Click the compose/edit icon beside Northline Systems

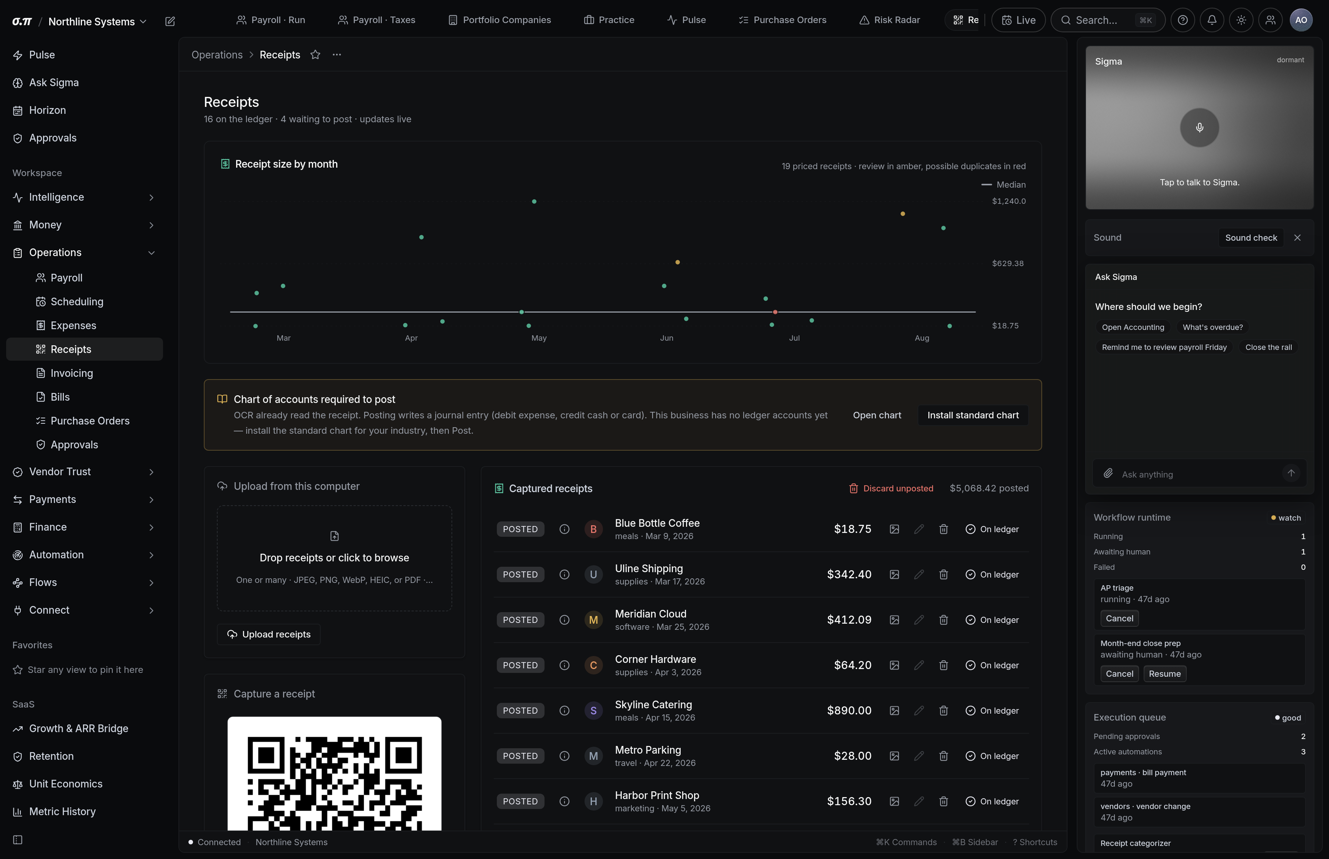pyautogui.click(x=170, y=21)
